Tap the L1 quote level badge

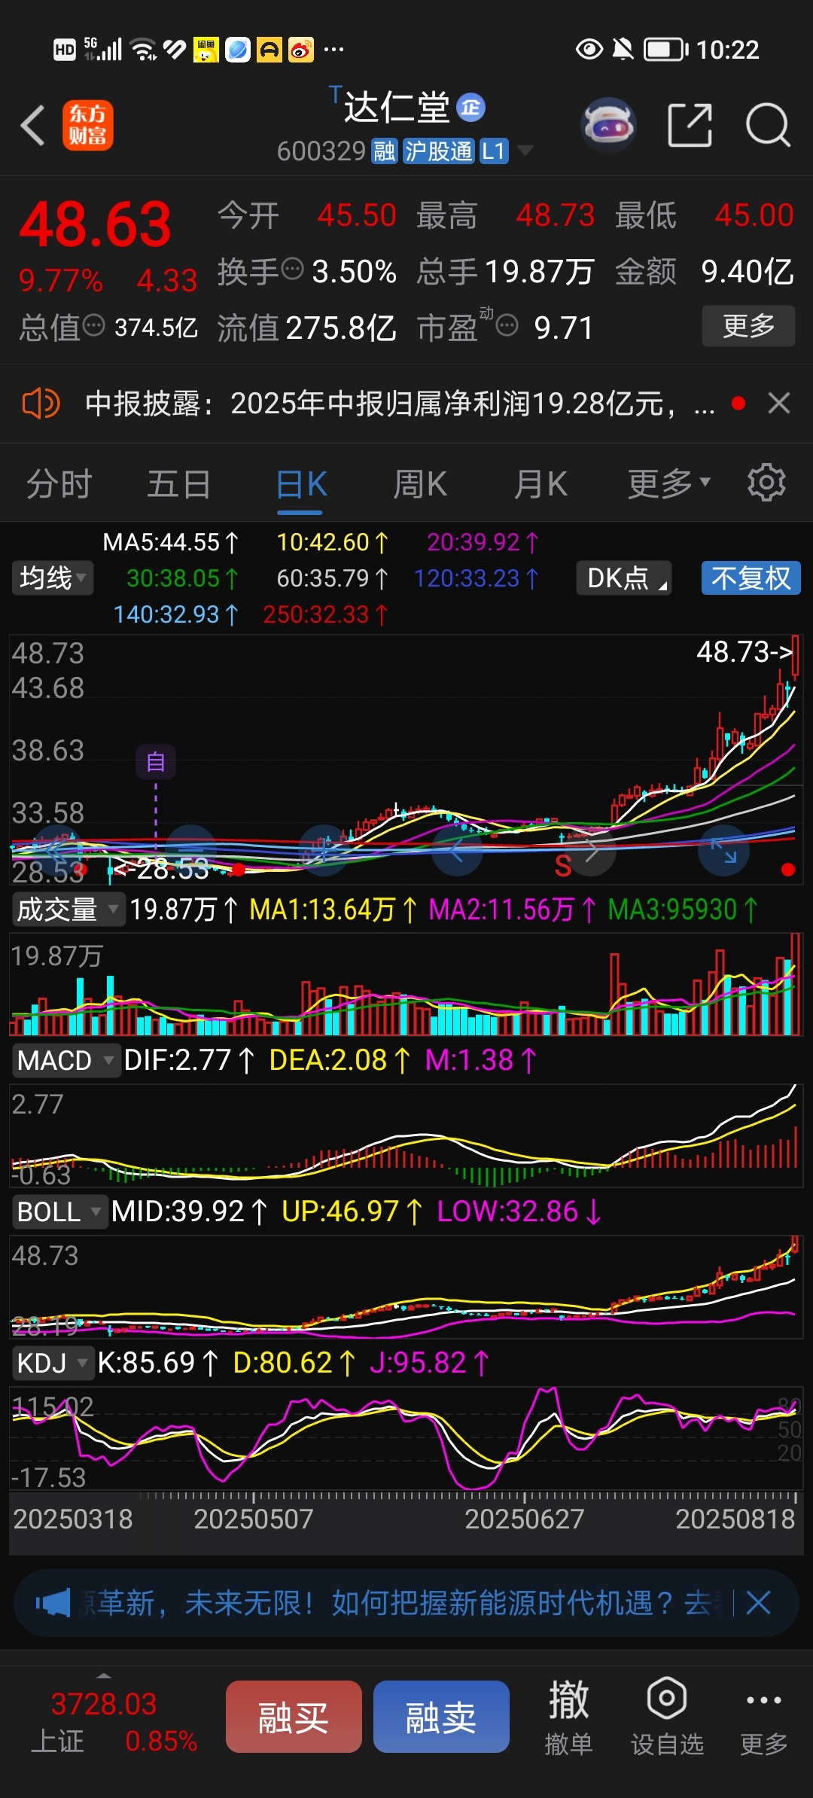[493, 151]
